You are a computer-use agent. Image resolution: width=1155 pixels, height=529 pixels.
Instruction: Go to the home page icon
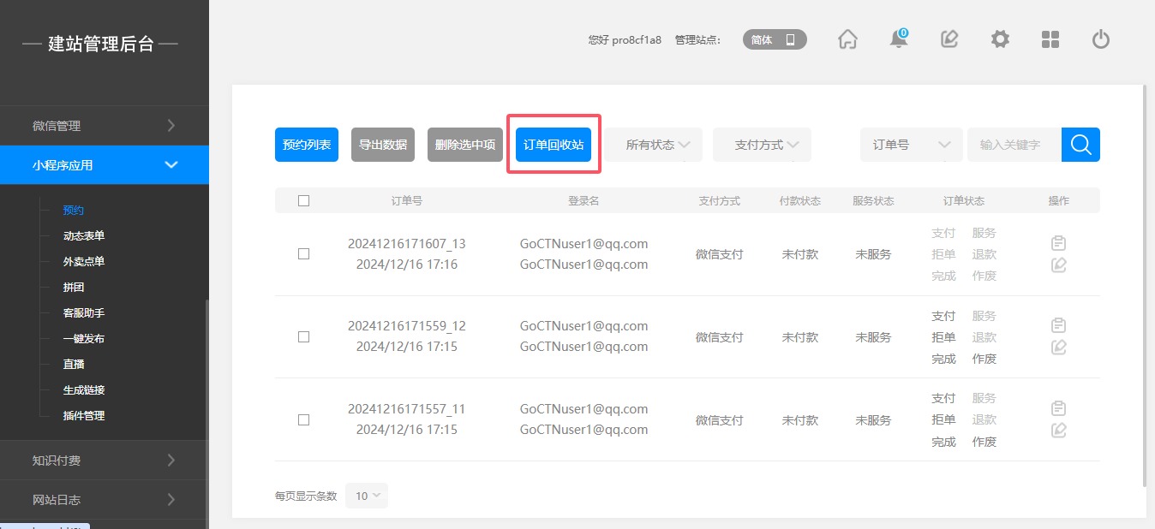point(847,39)
